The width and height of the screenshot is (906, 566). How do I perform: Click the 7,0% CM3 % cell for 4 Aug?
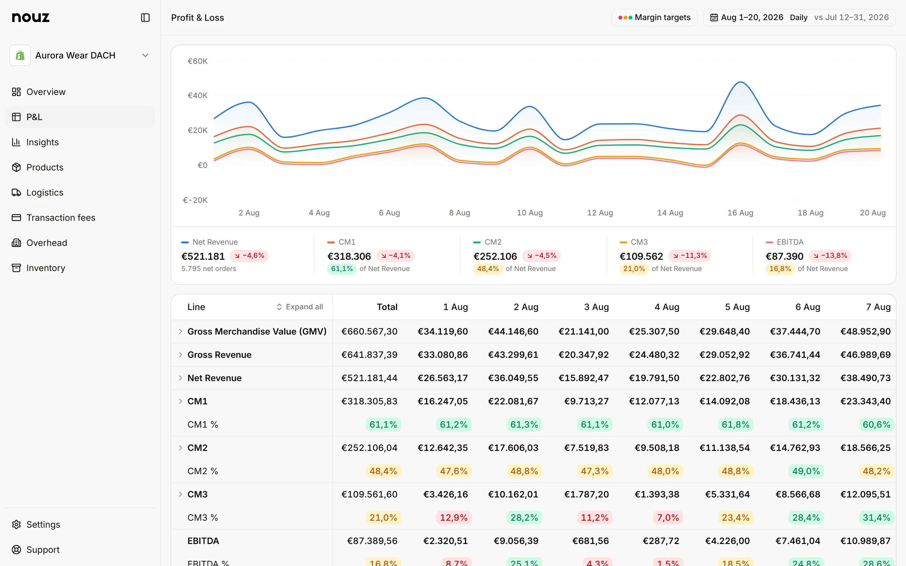pos(668,517)
